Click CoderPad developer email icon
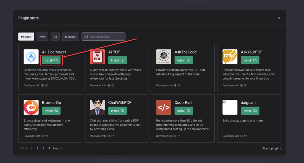304x163 pixels. (x=179, y=136)
